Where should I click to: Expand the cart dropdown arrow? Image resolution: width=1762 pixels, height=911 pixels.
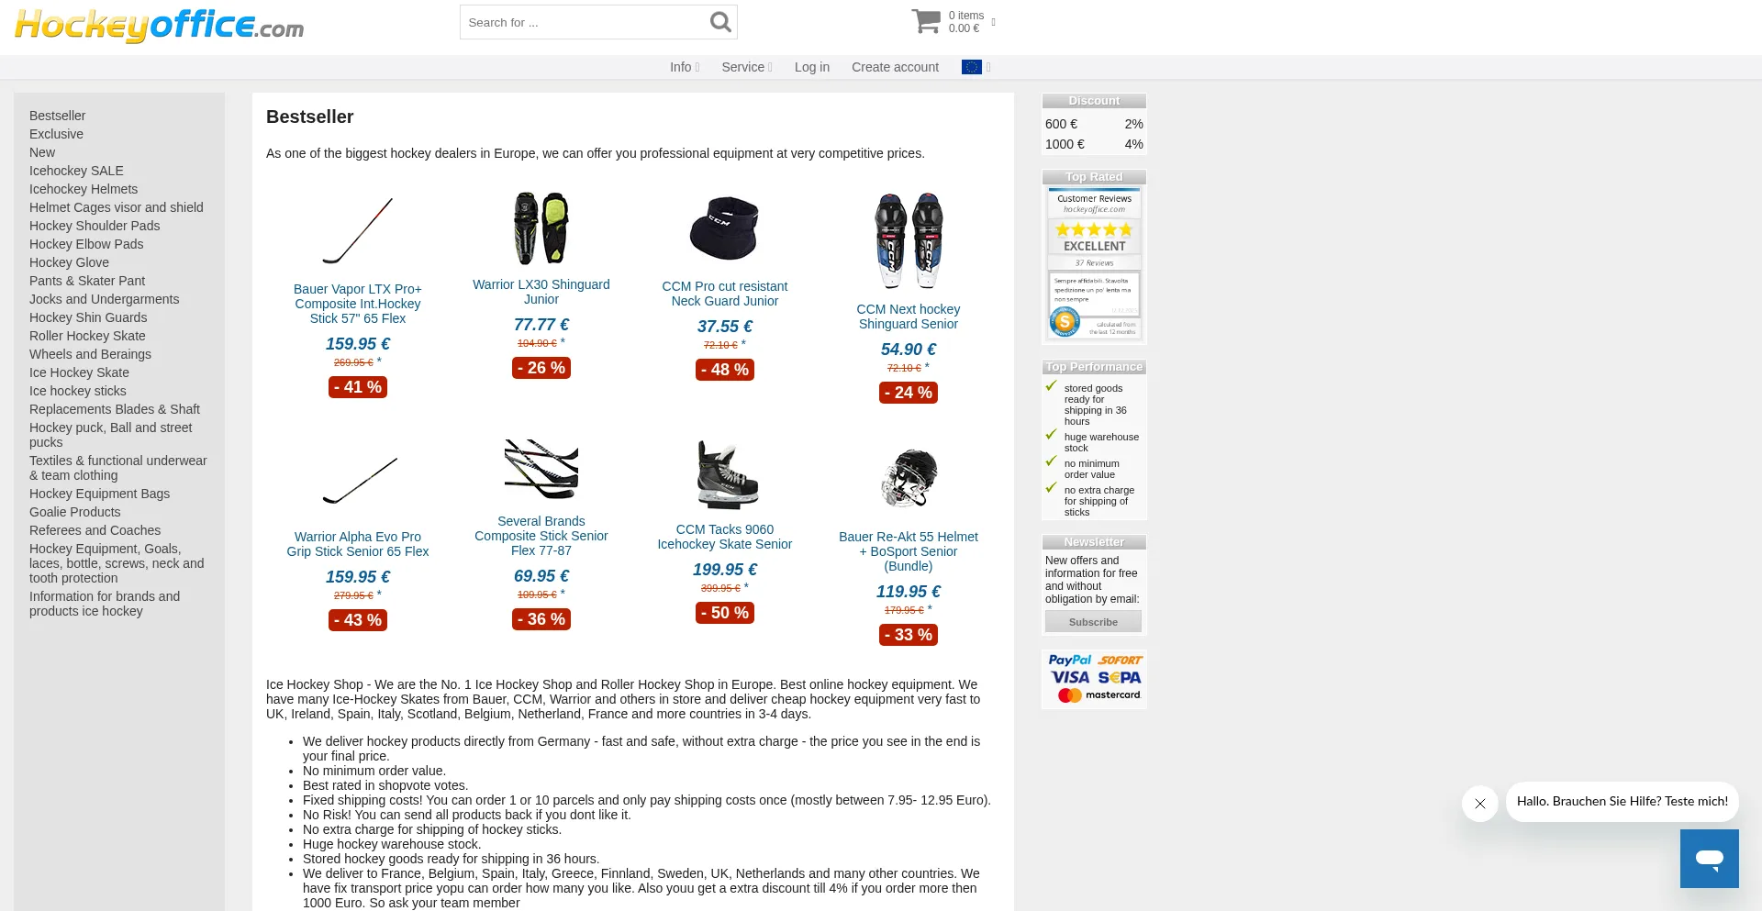[994, 22]
